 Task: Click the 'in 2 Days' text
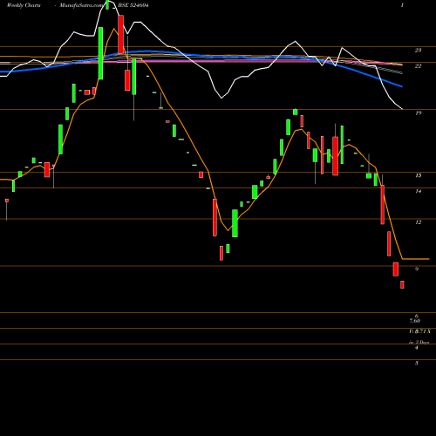coord(419,343)
